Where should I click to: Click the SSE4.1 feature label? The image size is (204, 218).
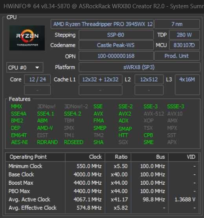pos(46,114)
